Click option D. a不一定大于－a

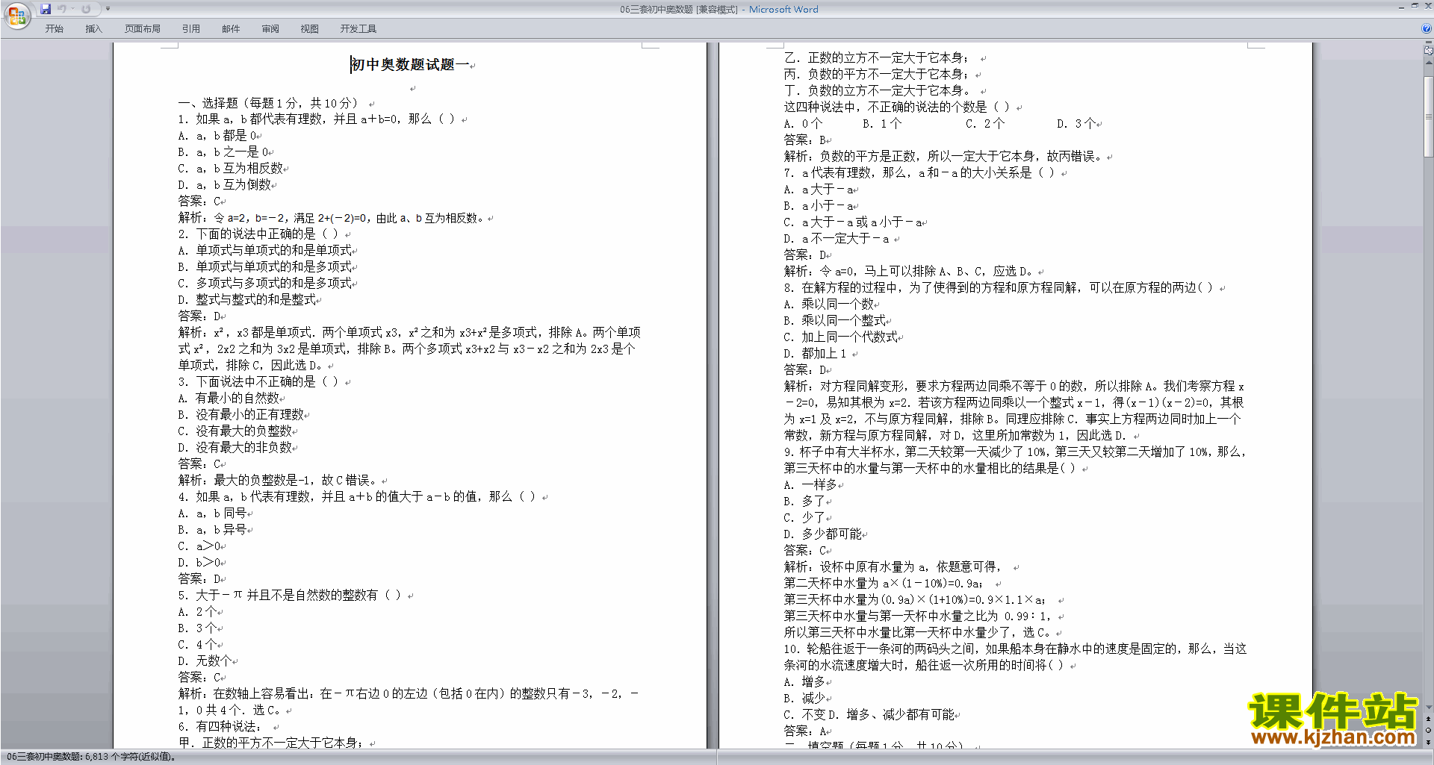pos(836,239)
